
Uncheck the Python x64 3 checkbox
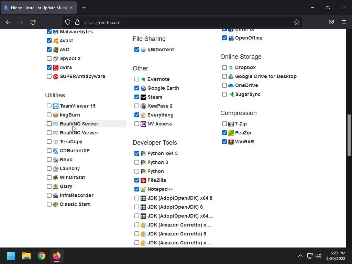click(137, 153)
